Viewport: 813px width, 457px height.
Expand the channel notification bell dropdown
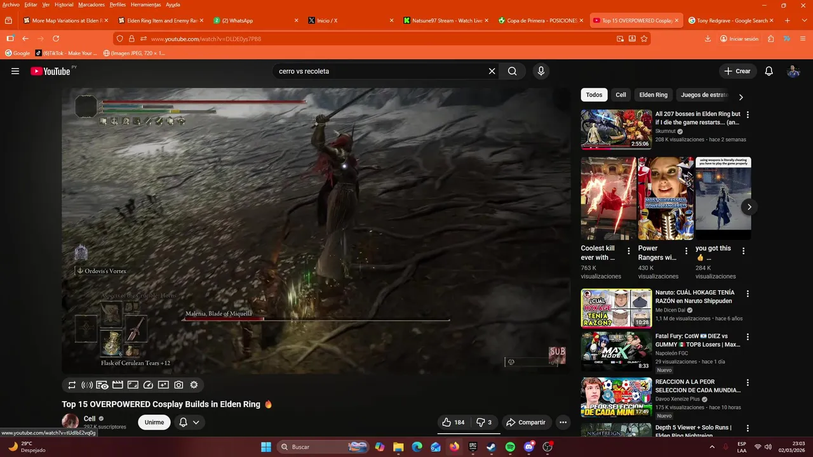[189, 422]
